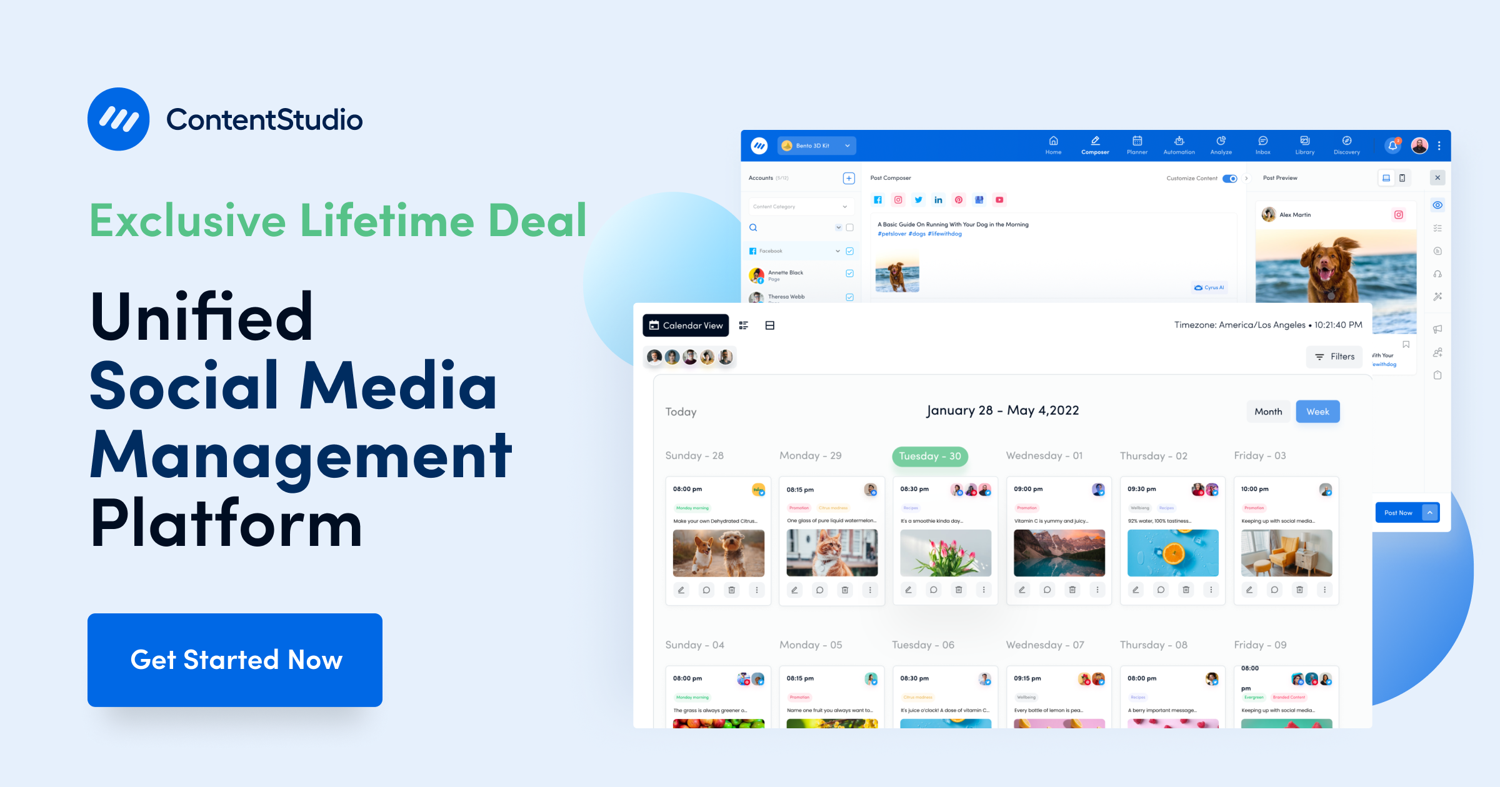Open the notifications bell icon

click(x=1392, y=146)
